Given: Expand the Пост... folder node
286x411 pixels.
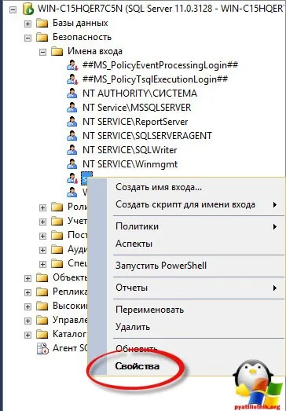Looking at the screenshot, I should point(42,237).
